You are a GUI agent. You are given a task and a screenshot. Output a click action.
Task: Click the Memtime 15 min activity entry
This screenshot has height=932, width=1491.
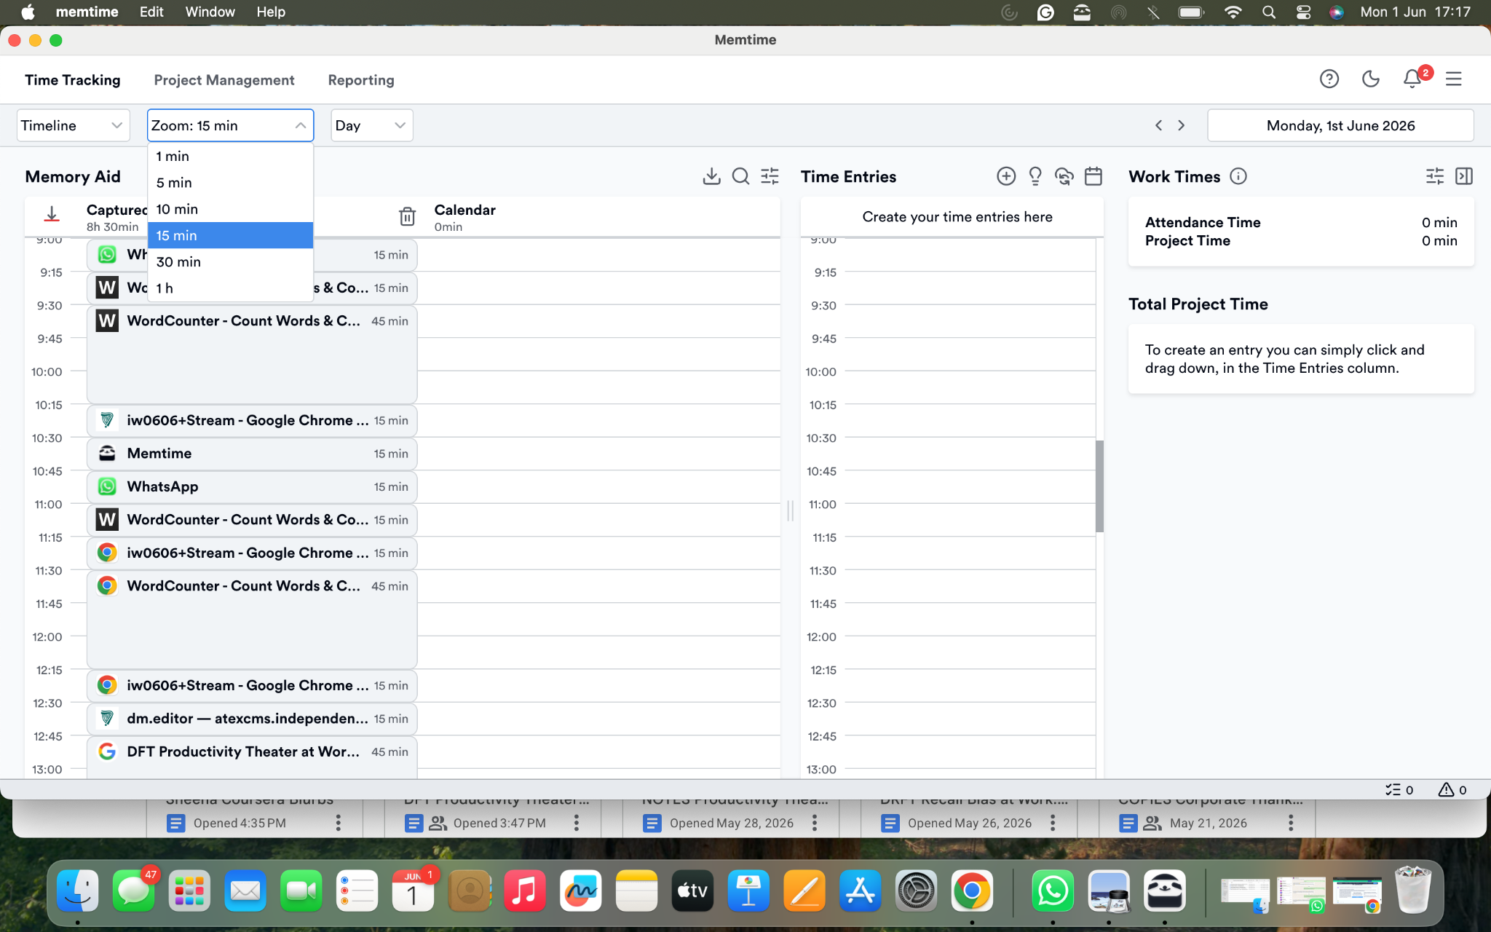[x=252, y=454]
